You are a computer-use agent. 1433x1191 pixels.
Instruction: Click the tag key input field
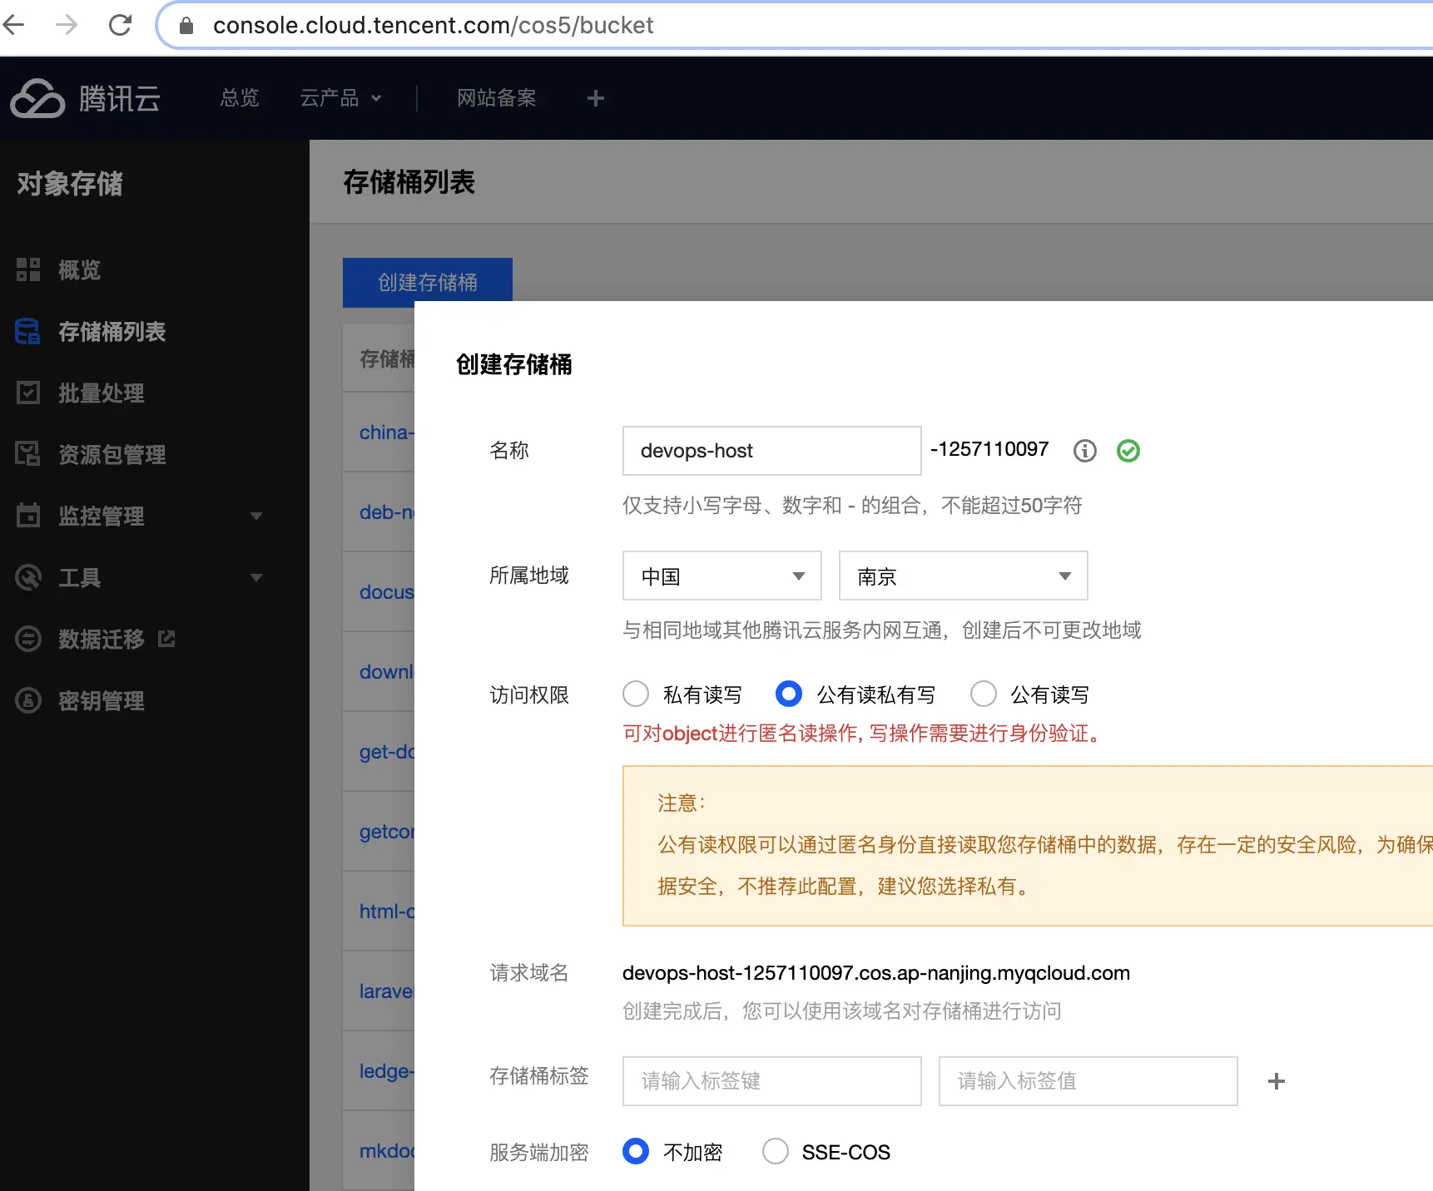pyautogui.click(x=771, y=1081)
